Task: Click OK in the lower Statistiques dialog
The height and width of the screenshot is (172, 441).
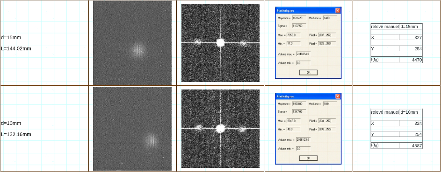Action: point(308,158)
